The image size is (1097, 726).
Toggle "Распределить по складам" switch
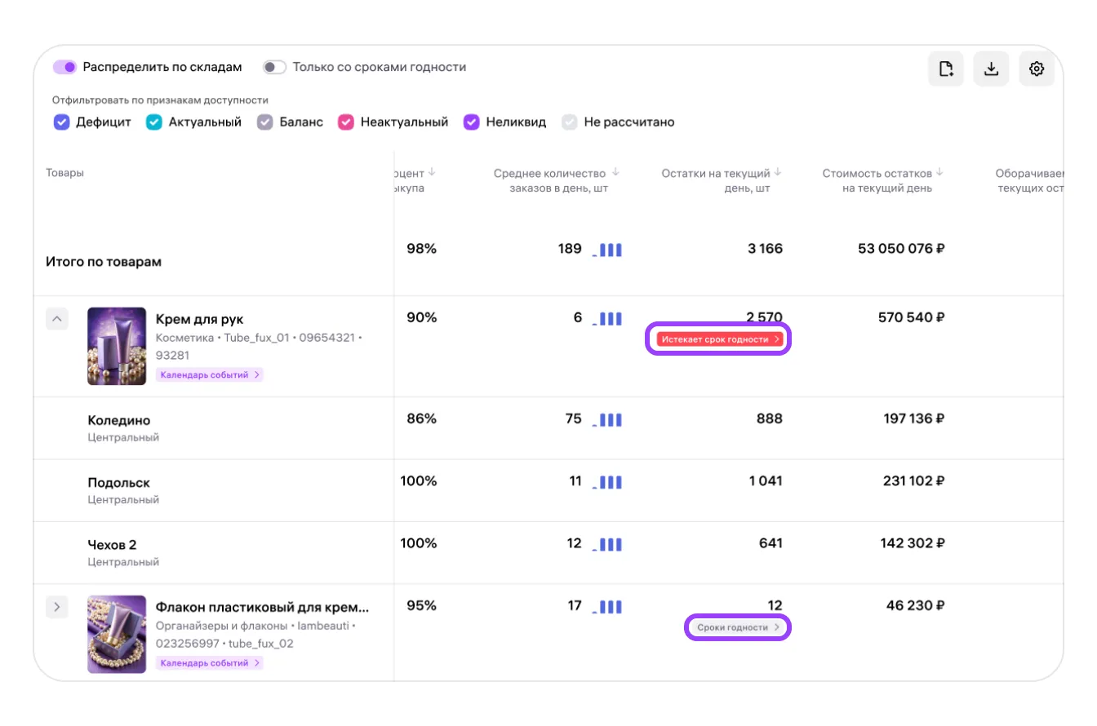coord(65,67)
